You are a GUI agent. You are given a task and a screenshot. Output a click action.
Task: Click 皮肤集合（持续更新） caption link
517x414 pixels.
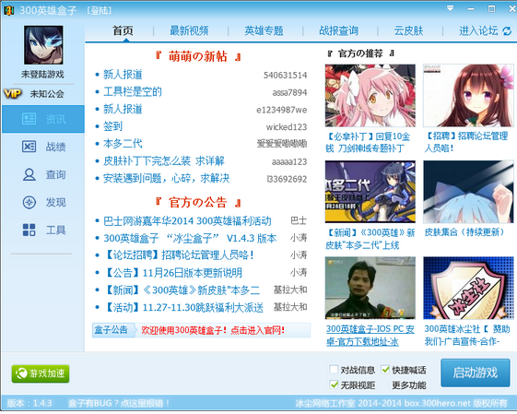coord(464,232)
